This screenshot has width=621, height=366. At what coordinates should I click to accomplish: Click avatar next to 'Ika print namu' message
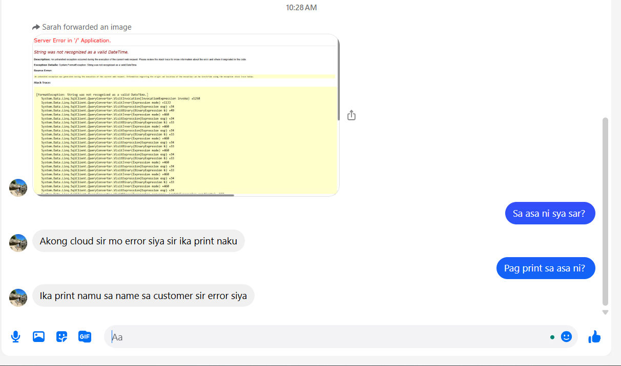[x=18, y=298]
